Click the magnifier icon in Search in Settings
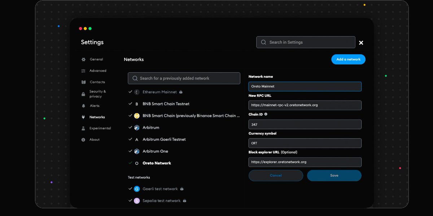Image resolution: width=433 pixels, height=216 pixels. click(264, 42)
